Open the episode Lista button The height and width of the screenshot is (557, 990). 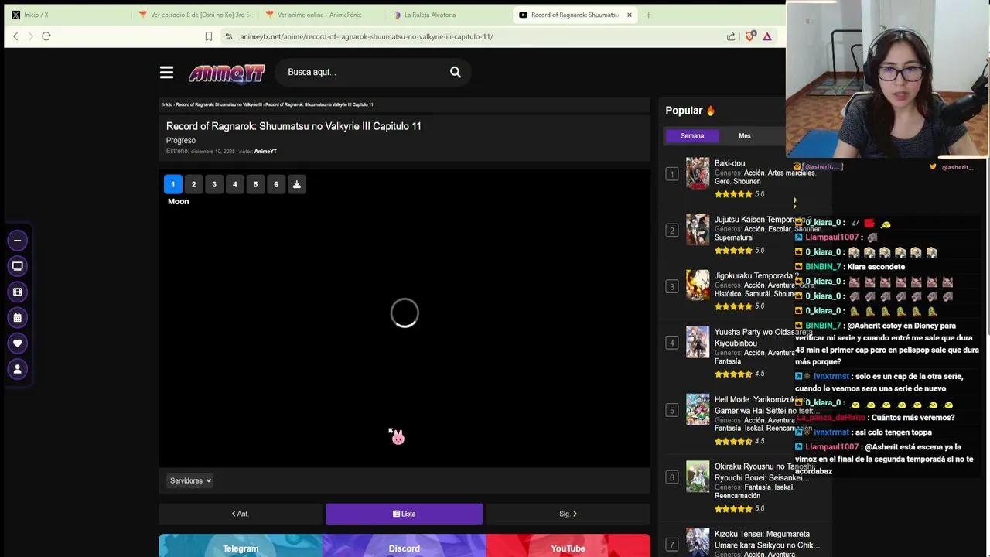click(x=404, y=514)
